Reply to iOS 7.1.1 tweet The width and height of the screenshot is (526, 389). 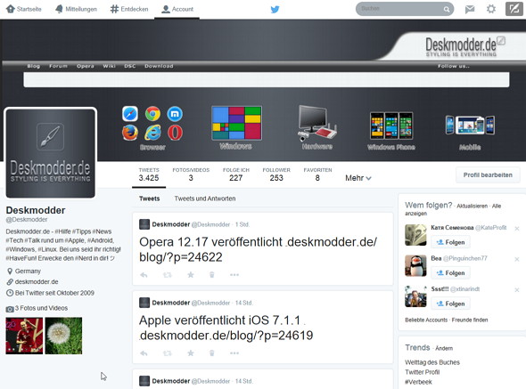tap(144, 353)
